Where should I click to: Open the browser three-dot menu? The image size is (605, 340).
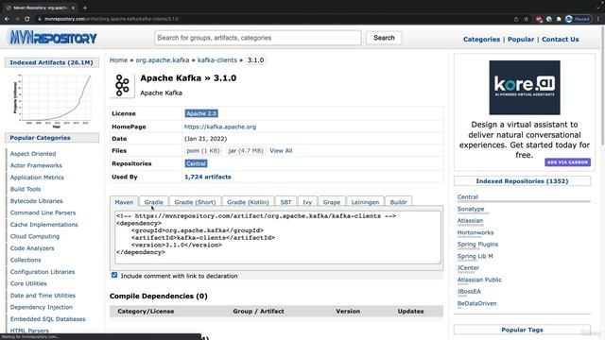point(598,19)
